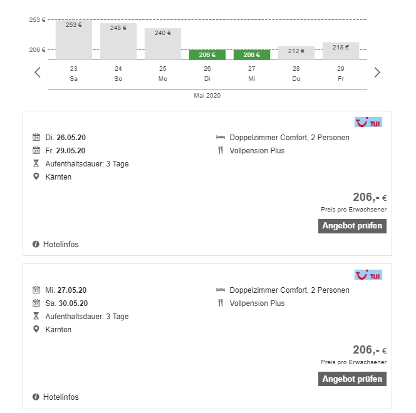Pick the 212 € bar for Thursday 28
Screen dimensions: 416x413
(296, 53)
